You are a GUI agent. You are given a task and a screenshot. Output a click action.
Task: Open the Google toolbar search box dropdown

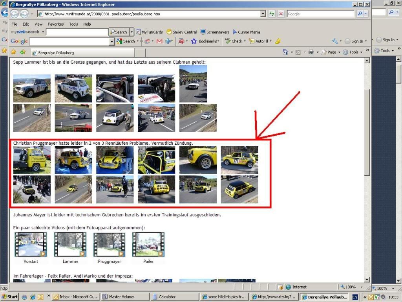coord(111,41)
